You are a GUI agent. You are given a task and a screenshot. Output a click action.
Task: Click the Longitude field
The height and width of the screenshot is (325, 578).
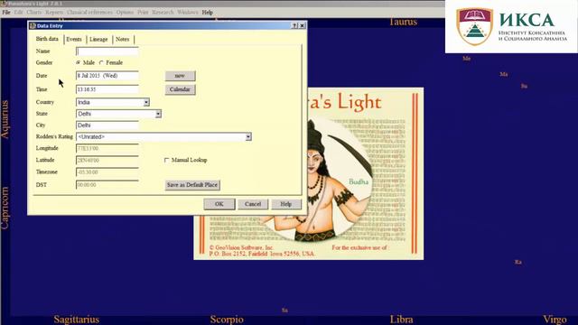click(107, 148)
